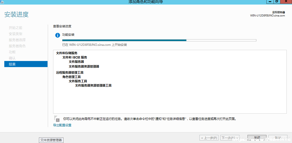This screenshot has height=143, width=292.
Task: Select the 服务器角色 step in the sidebar
Action: [x=17, y=46]
